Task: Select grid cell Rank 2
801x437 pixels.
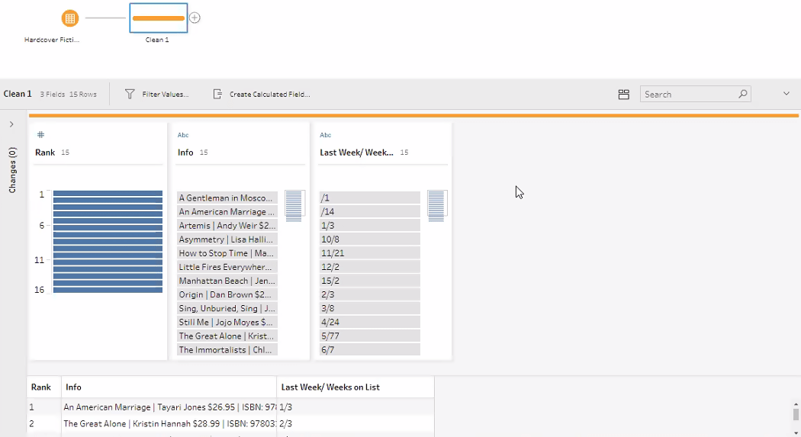Action: [44, 423]
